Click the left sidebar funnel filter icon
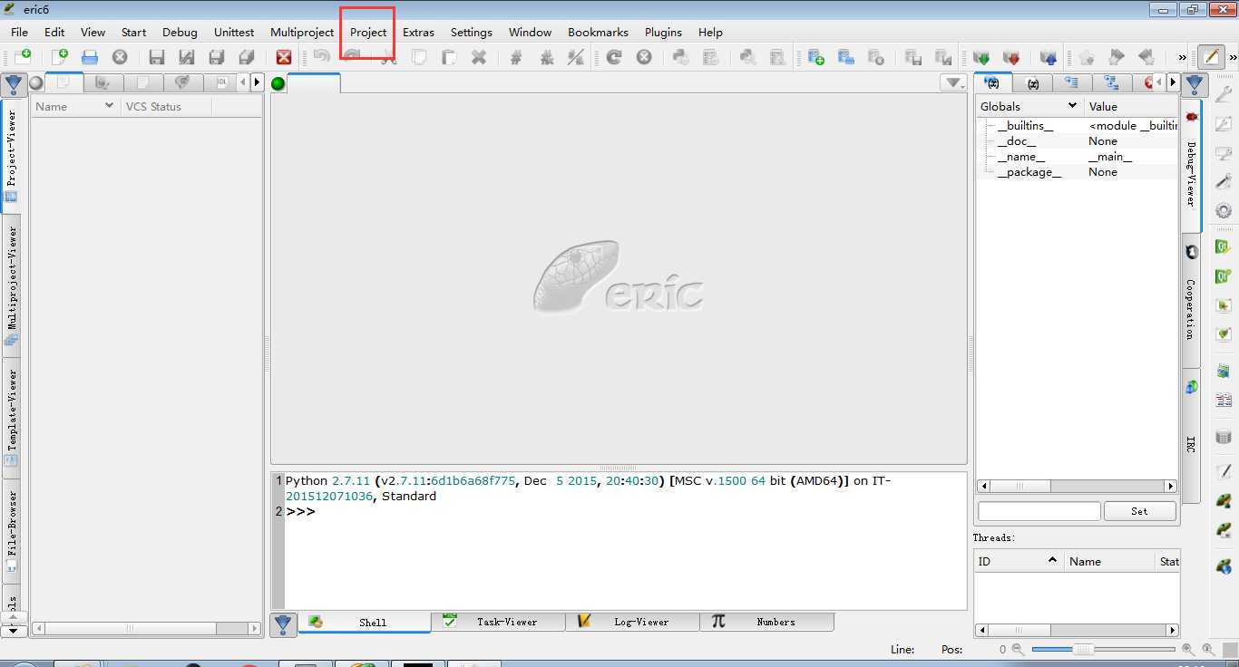Viewport: 1239px width, 667px height. [x=13, y=85]
